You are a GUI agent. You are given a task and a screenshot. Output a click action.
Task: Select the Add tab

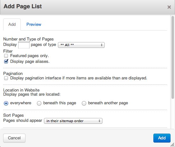pyautogui.click(x=12, y=24)
